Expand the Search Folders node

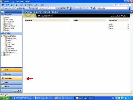[4, 51]
